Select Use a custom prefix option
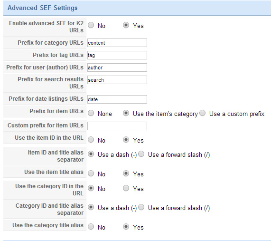The height and width of the screenshot is (241, 271). (202, 113)
